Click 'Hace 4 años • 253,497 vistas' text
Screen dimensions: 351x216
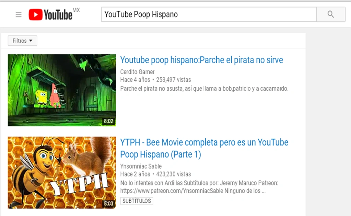tap(155, 80)
